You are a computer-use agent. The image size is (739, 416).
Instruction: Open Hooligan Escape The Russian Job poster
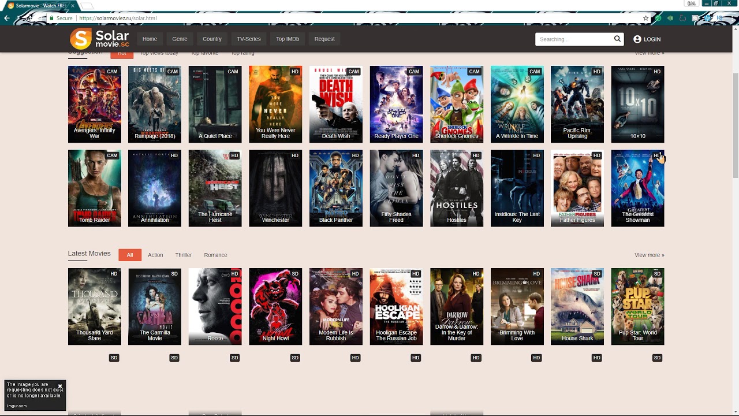[x=397, y=306]
